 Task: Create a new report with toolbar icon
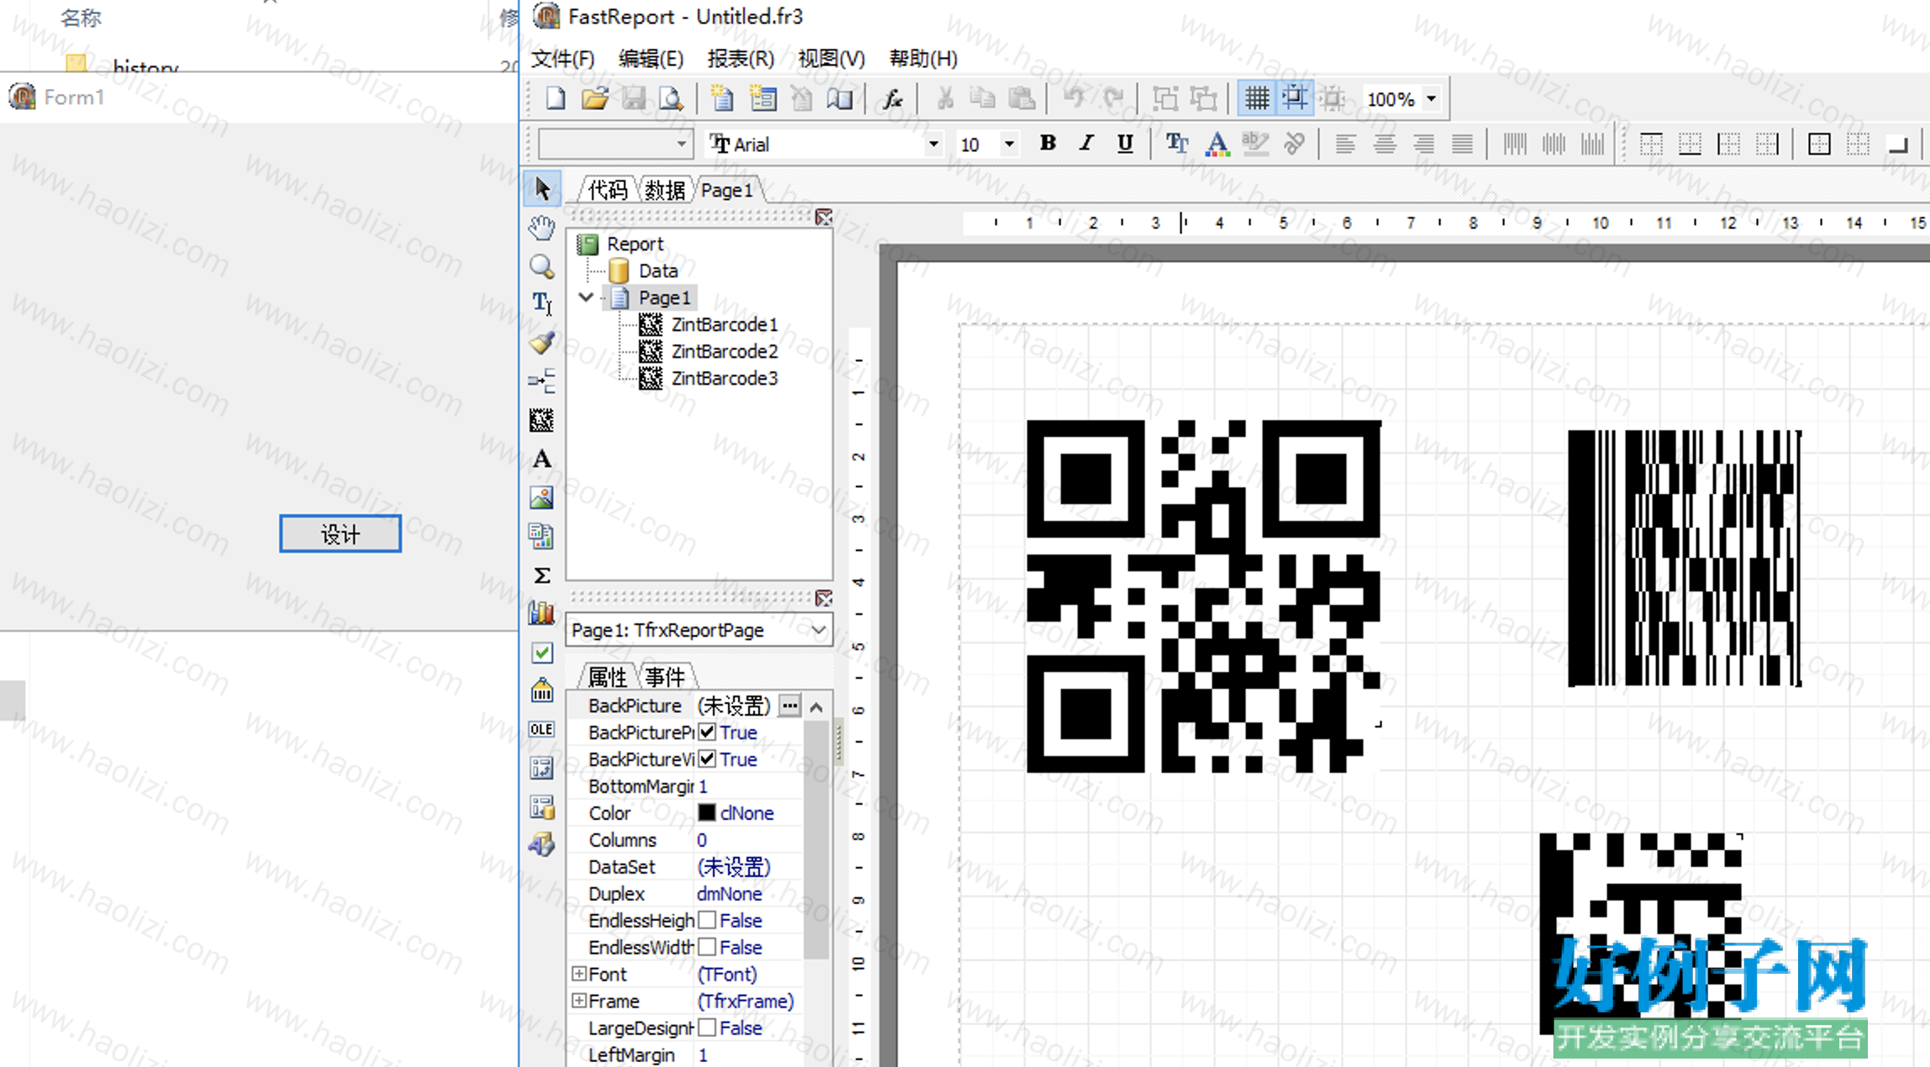point(556,99)
